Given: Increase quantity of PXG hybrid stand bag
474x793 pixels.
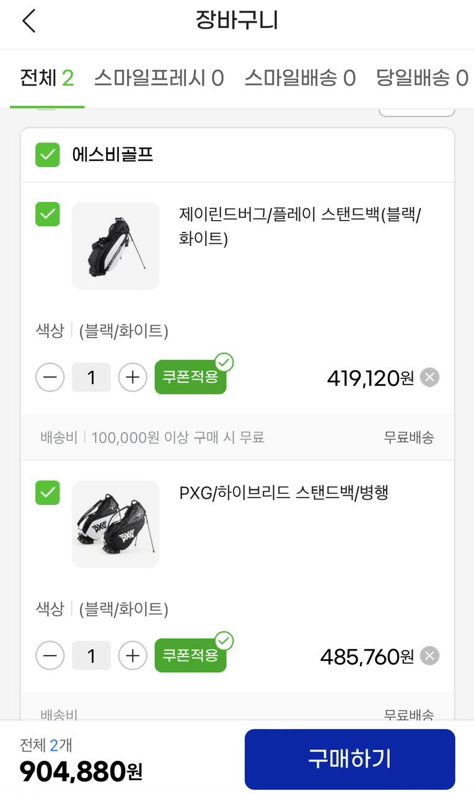Looking at the screenshot, I should (x=133, y=655).
